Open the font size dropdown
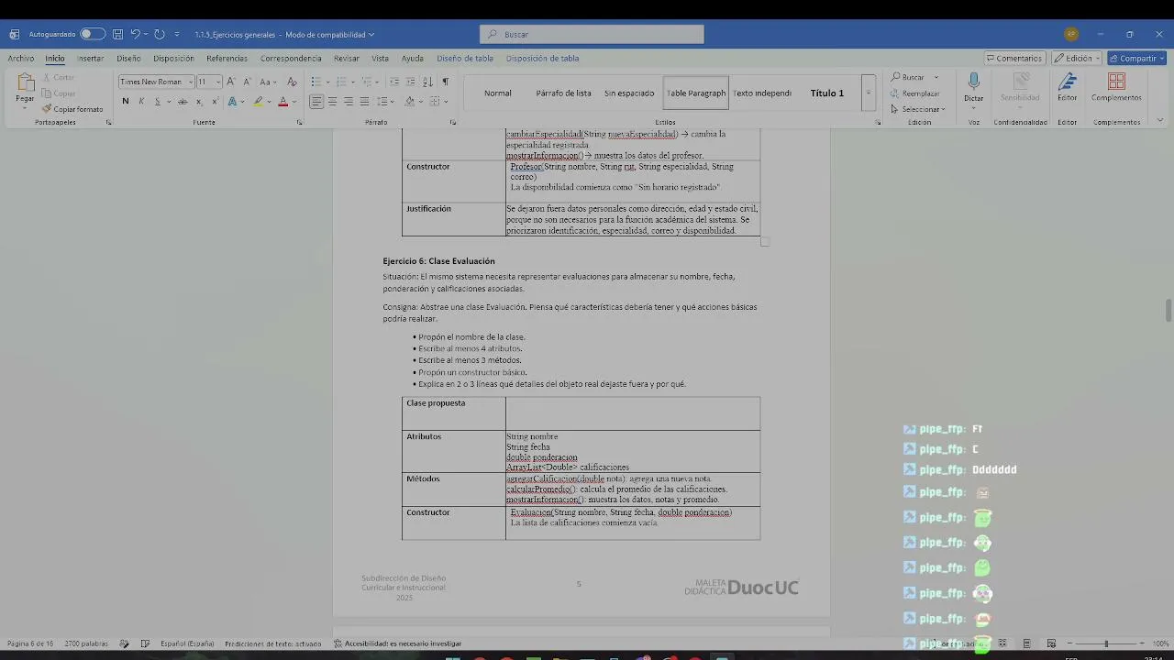 (x=216, y=82)
